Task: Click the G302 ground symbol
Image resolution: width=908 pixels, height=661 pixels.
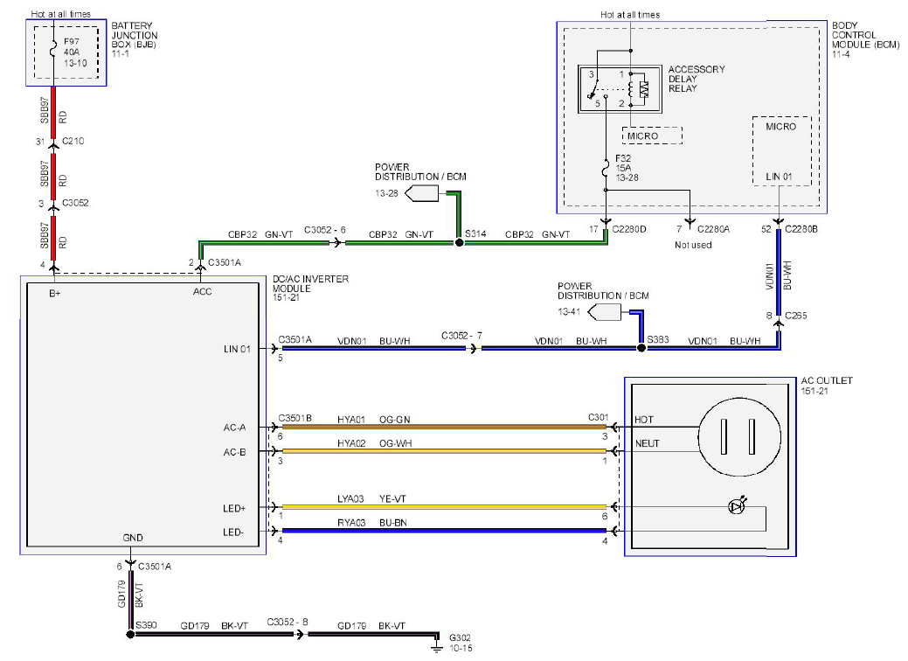Action: 438,644
